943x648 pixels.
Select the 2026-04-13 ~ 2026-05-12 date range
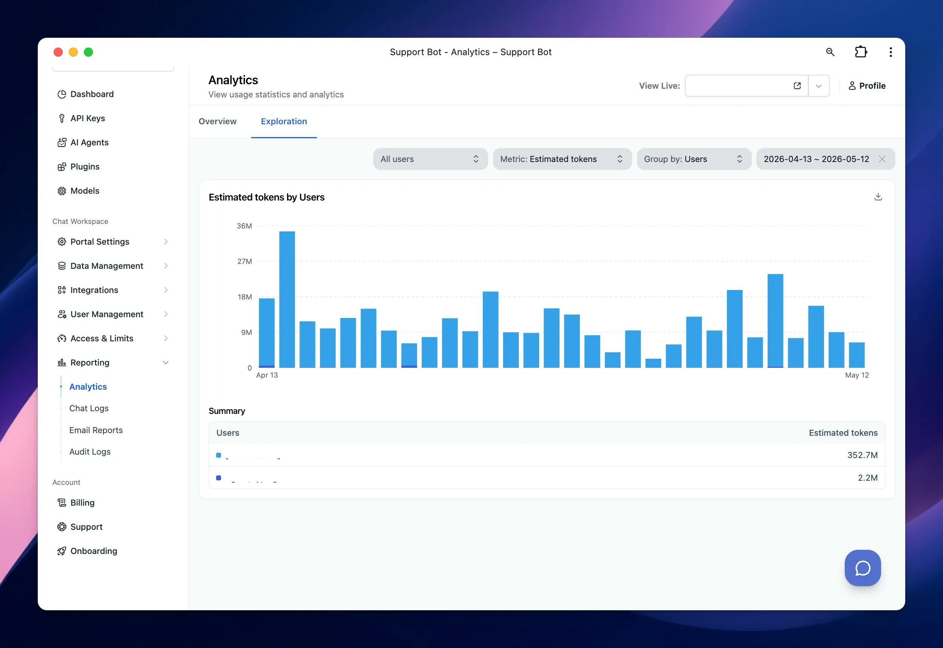pyautogui.click(x=816, y=159)
